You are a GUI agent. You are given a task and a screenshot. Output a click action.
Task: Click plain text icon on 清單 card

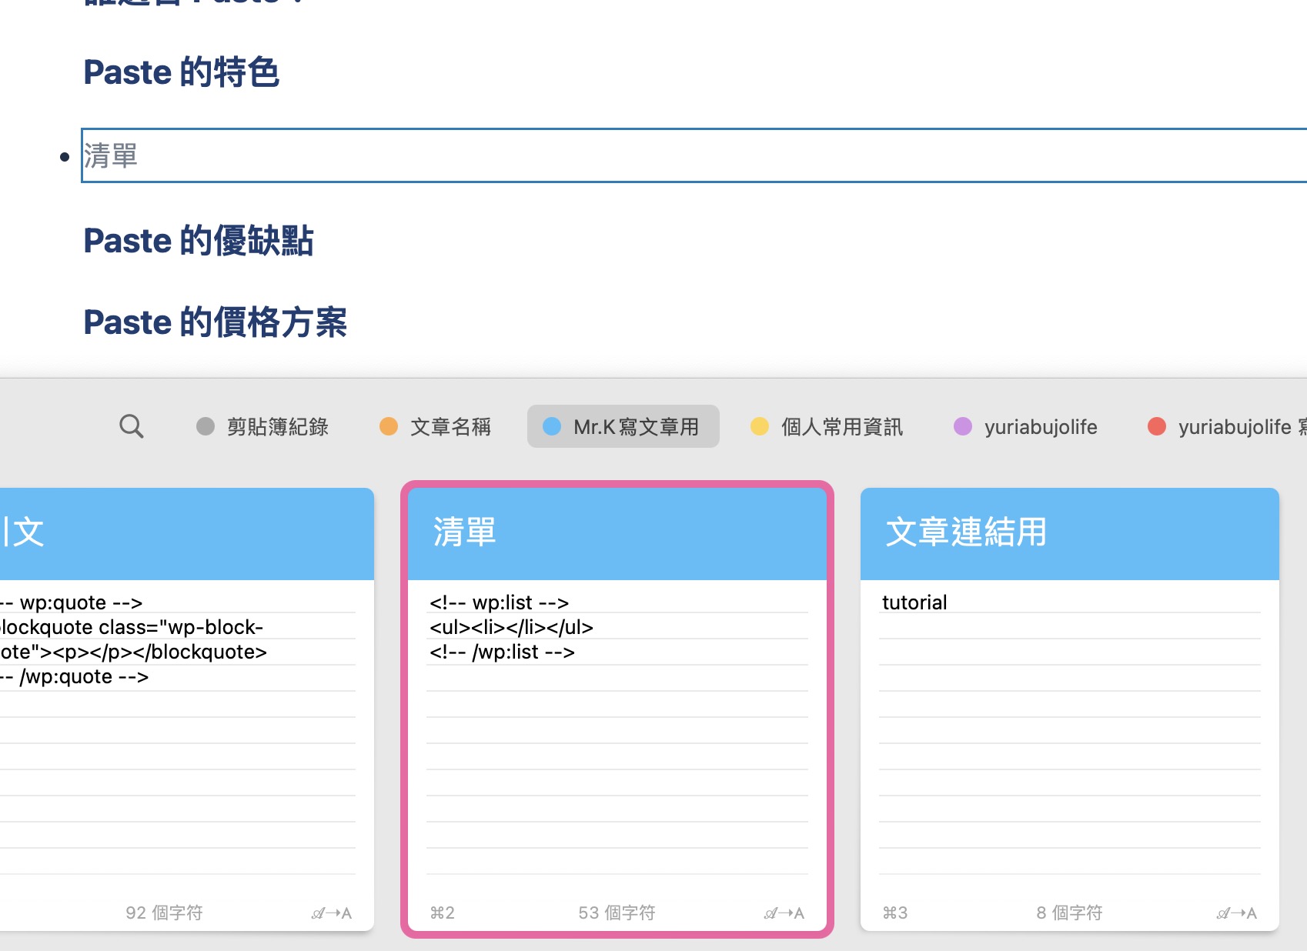(x=784, y=913)
